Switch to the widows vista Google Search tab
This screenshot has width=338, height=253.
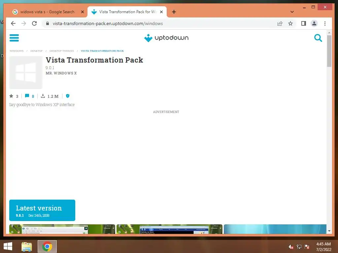(47, 12)
